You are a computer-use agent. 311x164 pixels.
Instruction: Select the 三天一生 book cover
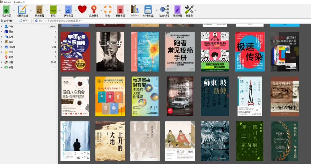click(110, 52)
